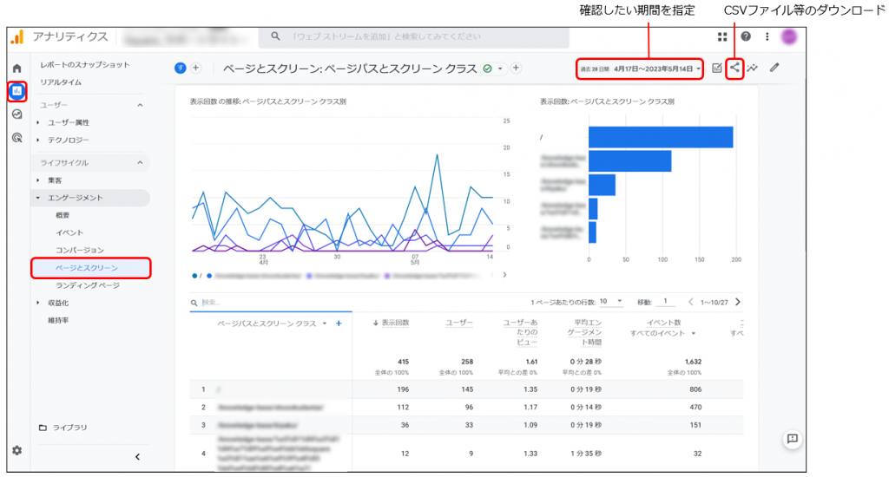Open the more options vertical dots menu
889x477 pixels.
(767, 36)
